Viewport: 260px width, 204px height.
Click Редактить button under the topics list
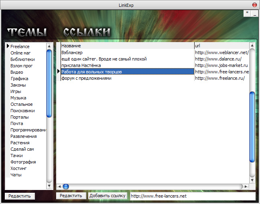tap(20, 196)
